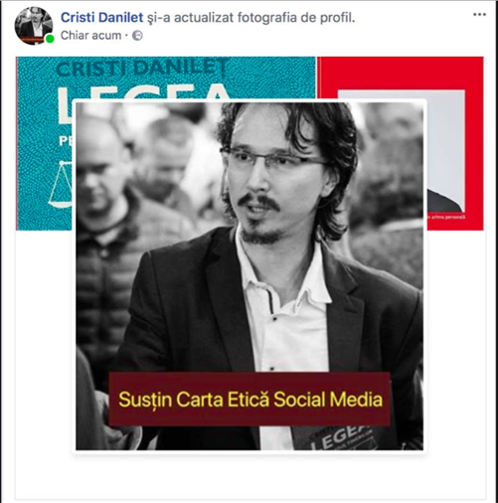Open the red cover image on the right
Screen dimensions: 498x503
(453, 142)
